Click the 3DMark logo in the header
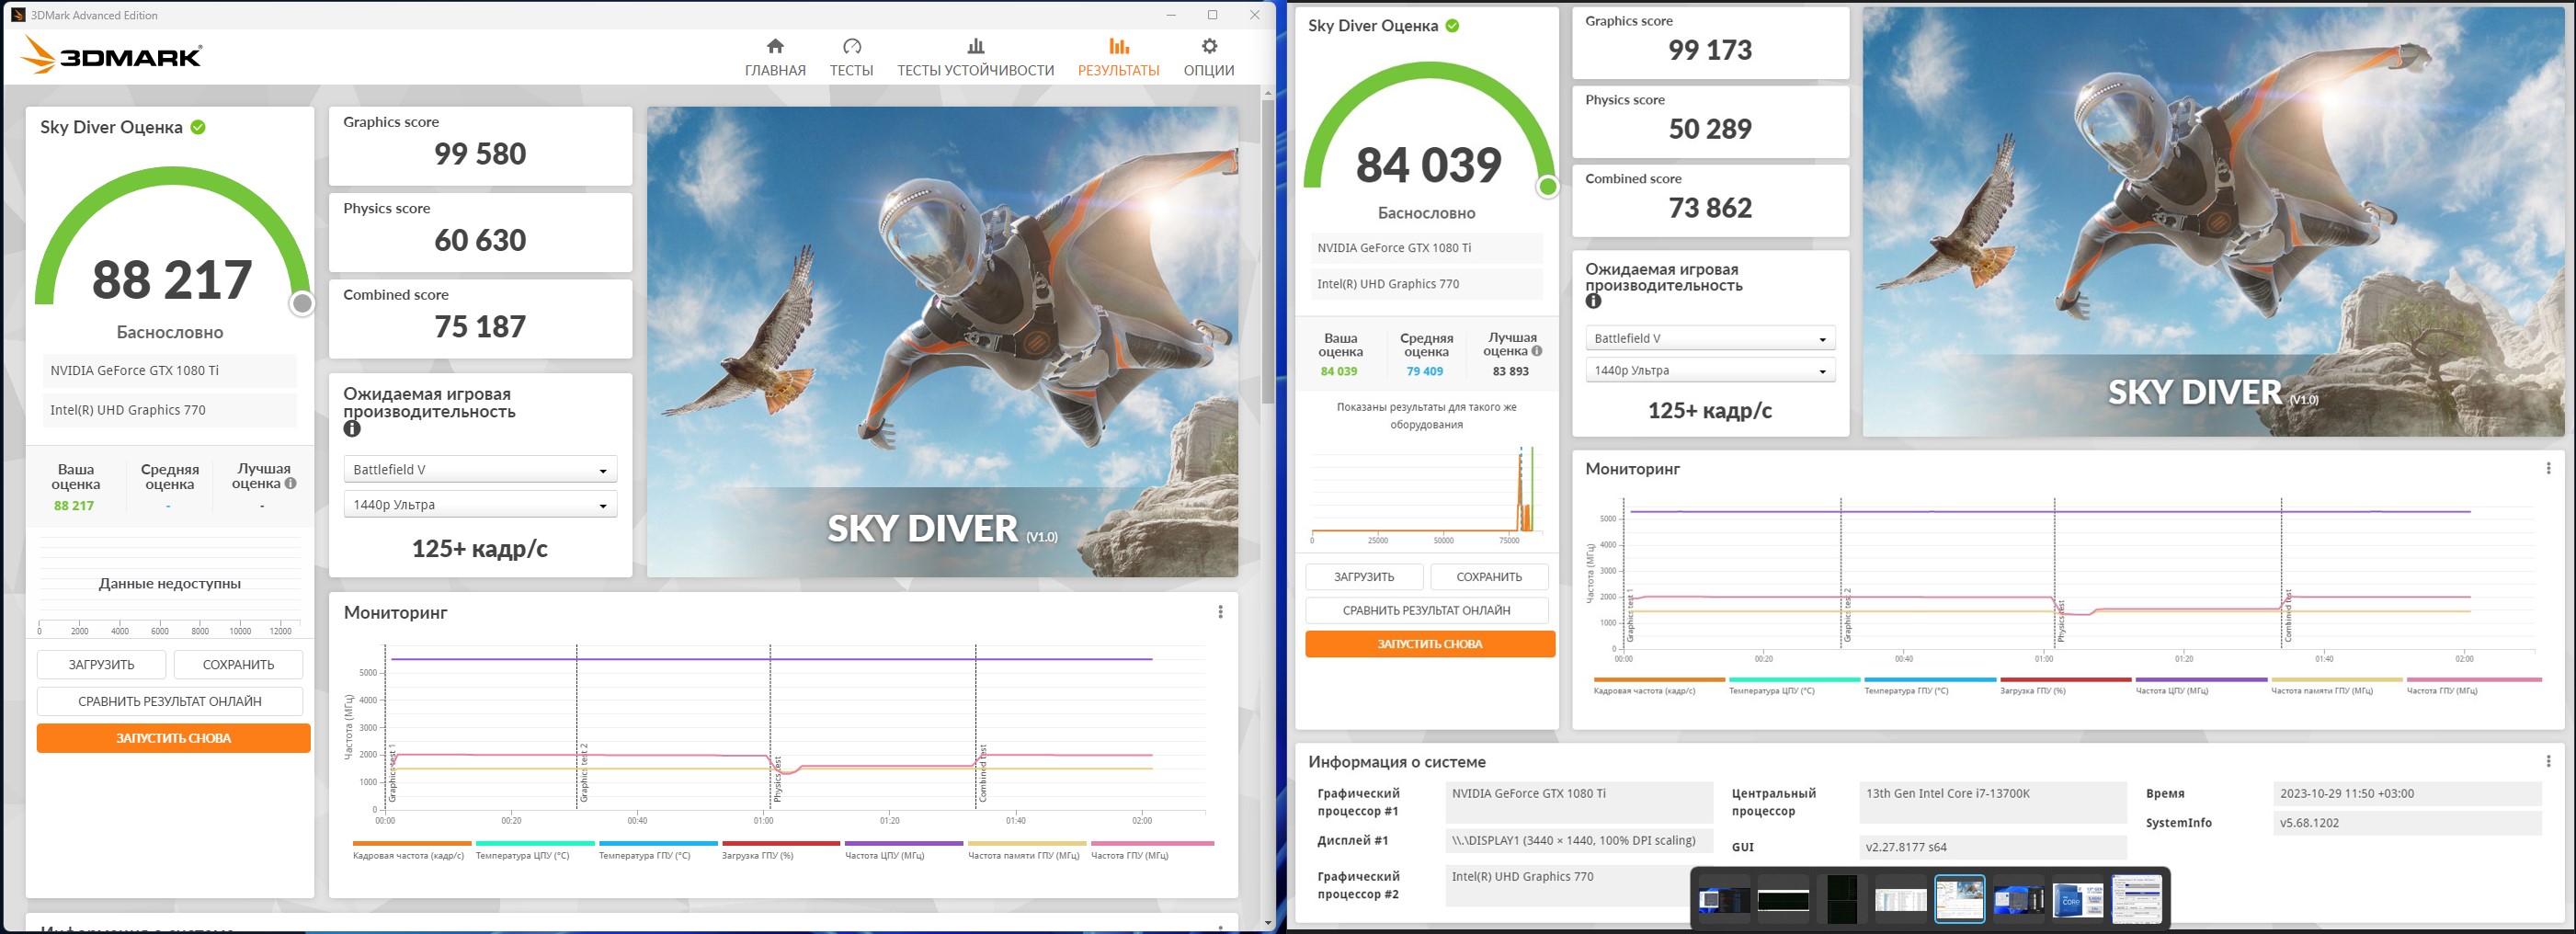 pos(111,56)
